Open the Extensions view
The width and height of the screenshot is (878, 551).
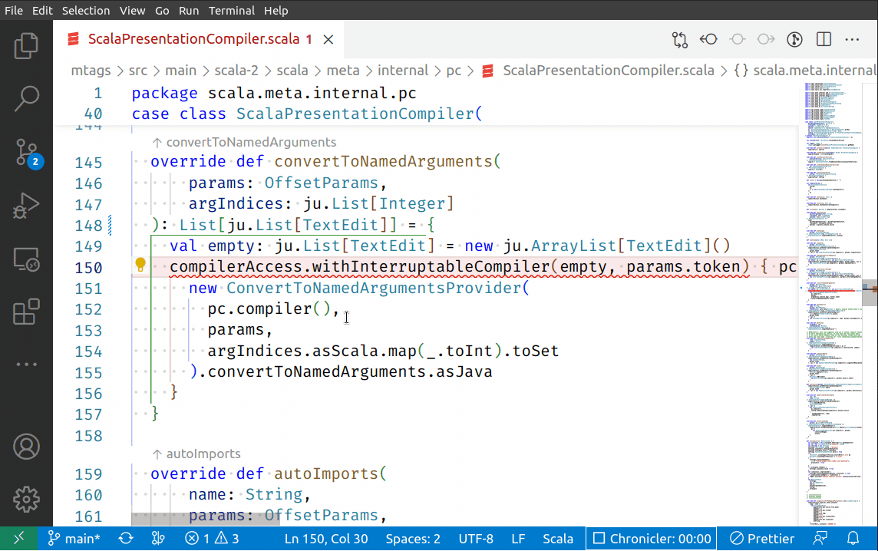tap(26, 312)
